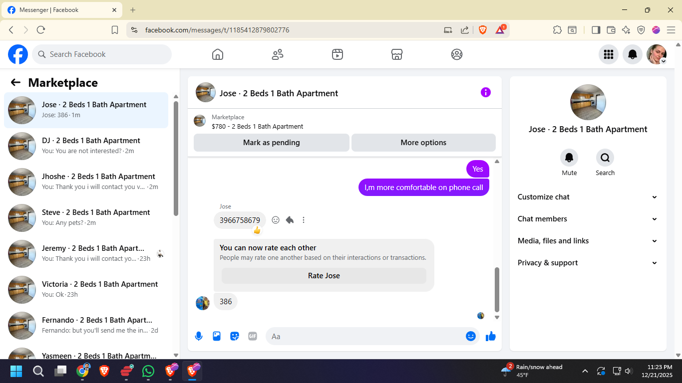Viewport: 682px width, 383px height.
Task: Open the Video (Reels) navigation icon
Action: 338,54
